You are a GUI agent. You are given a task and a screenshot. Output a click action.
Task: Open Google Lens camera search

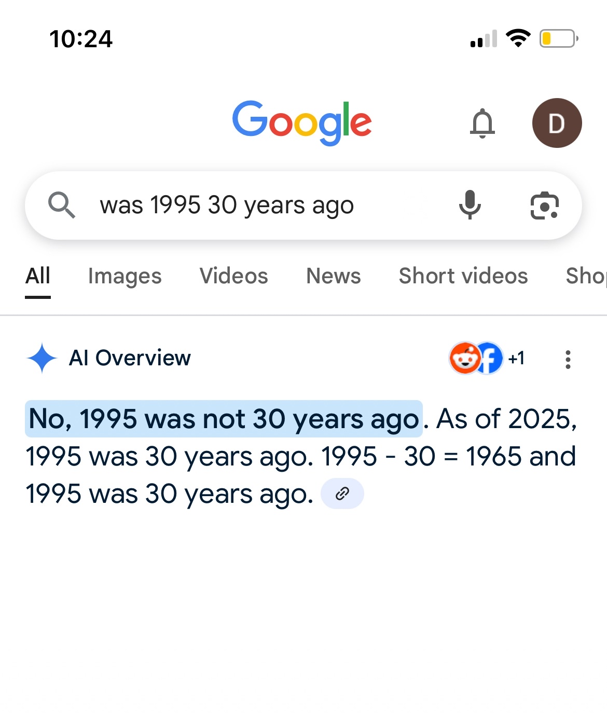tap(544, 205)
